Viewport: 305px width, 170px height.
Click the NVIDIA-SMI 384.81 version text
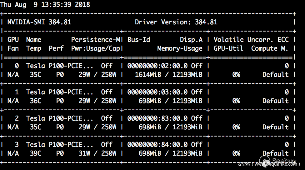[x=39, y=22]
